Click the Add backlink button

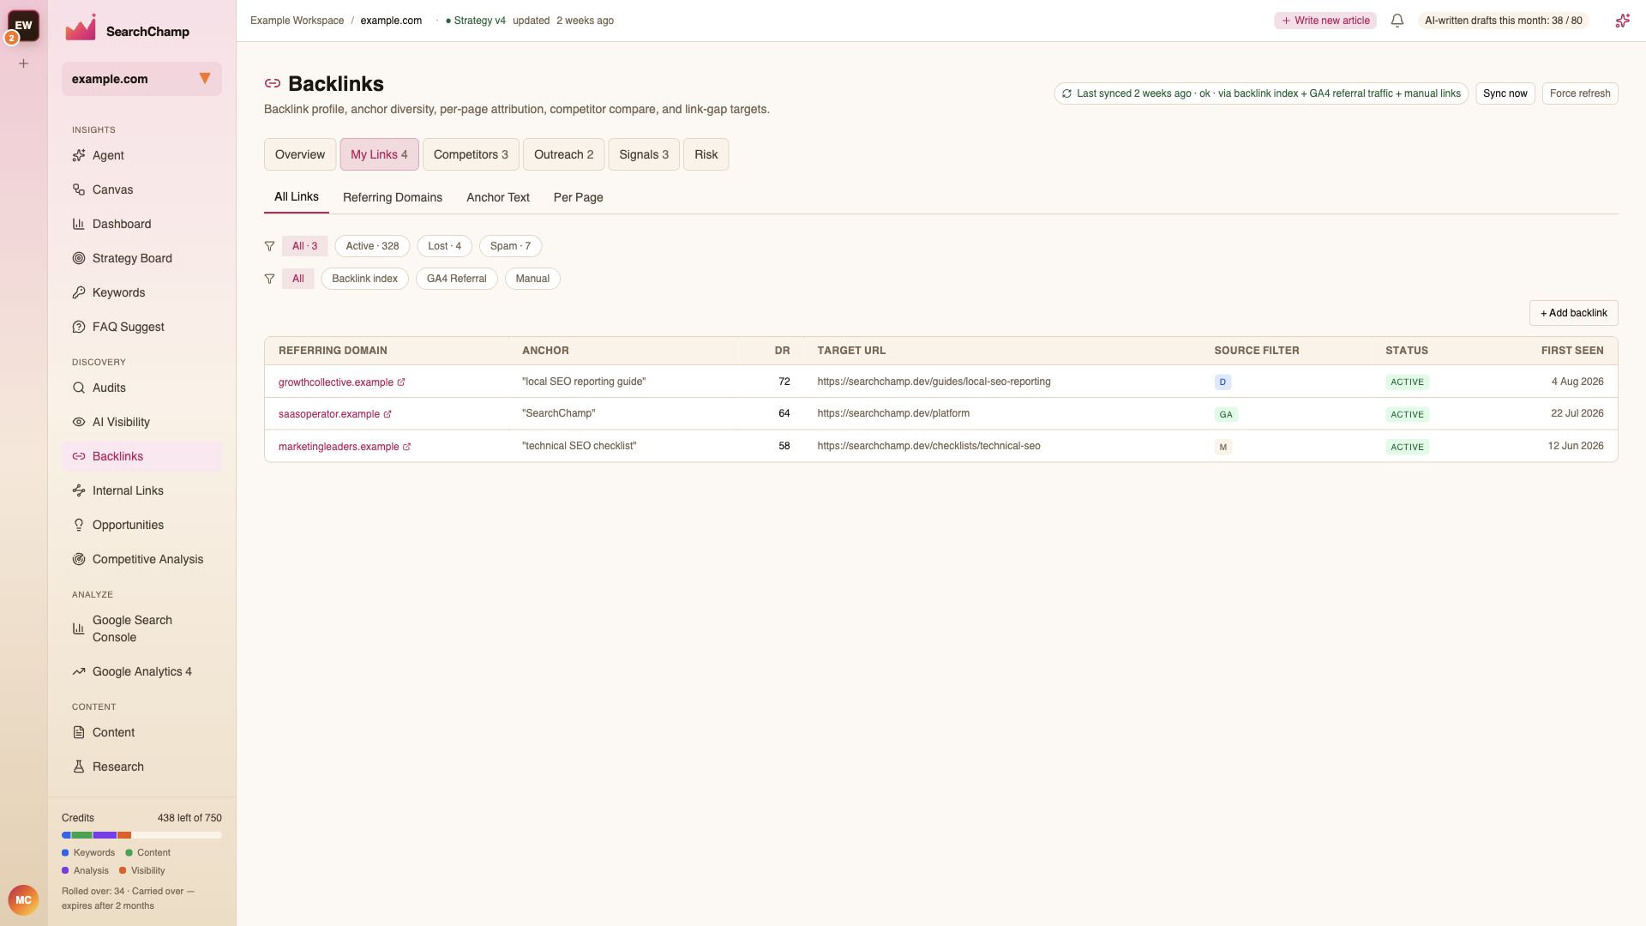(1574, 313)
